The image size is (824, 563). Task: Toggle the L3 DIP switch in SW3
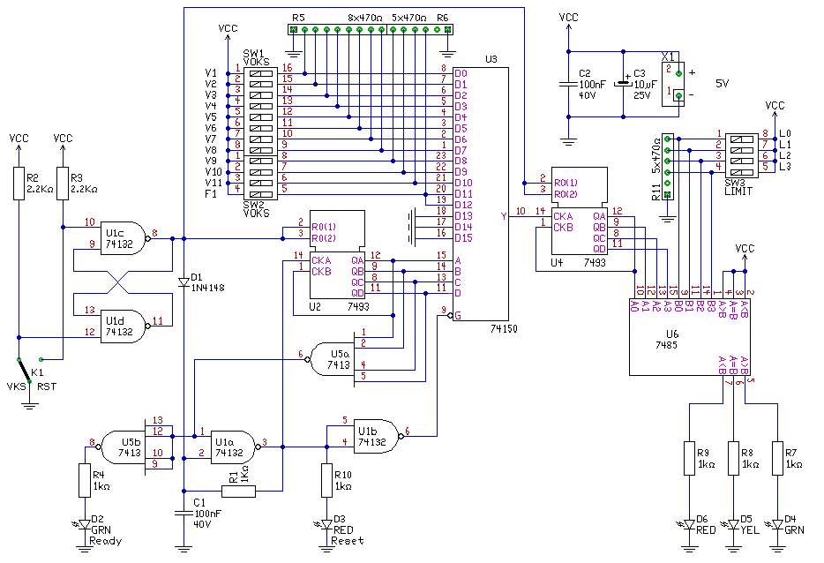click(741, 172)
